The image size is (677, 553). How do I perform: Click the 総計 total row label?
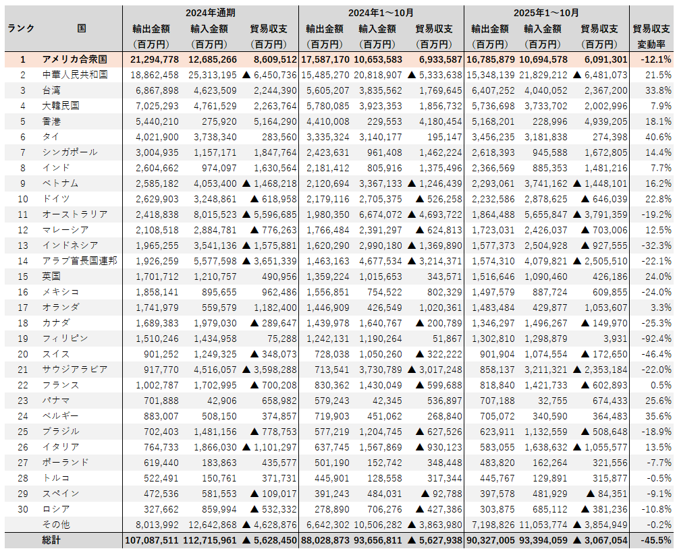[51, 540]
